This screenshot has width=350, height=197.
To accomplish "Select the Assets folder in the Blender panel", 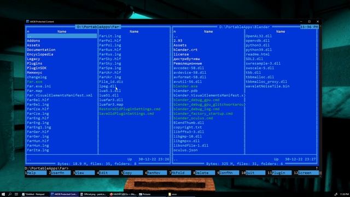I will tap(180, 45).
